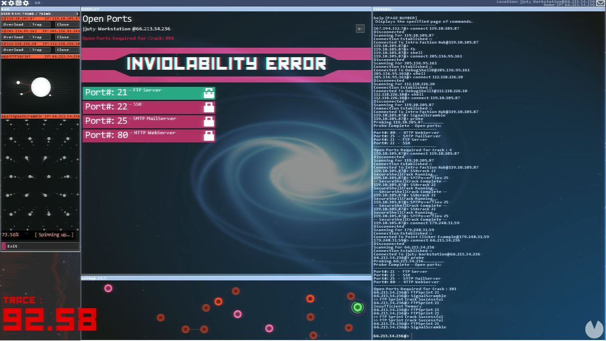This screenshot has width=606, height=341.
Task: Click the padlock icon on Port 22 SSH
Action: point(208,107)
